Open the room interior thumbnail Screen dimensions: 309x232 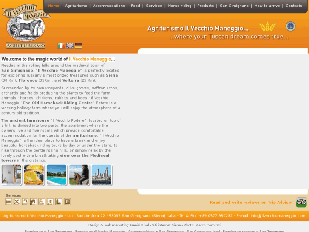pyautogui.click(x=11, y=175)
